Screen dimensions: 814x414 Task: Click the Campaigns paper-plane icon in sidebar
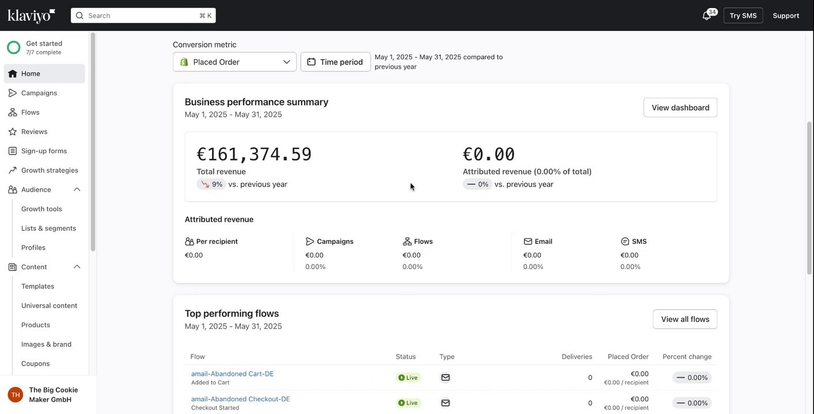[13, 93]
